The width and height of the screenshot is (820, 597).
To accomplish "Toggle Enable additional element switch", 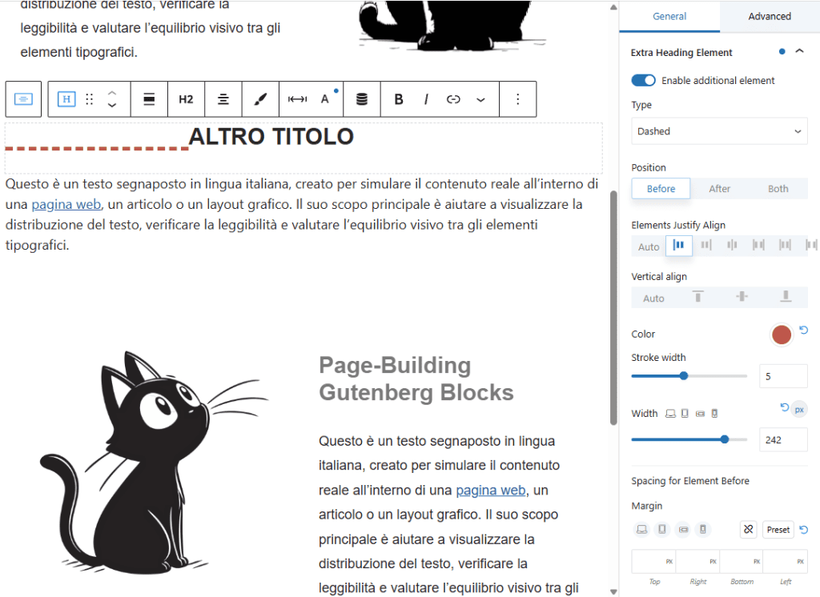I will click(x=643, y=81).
